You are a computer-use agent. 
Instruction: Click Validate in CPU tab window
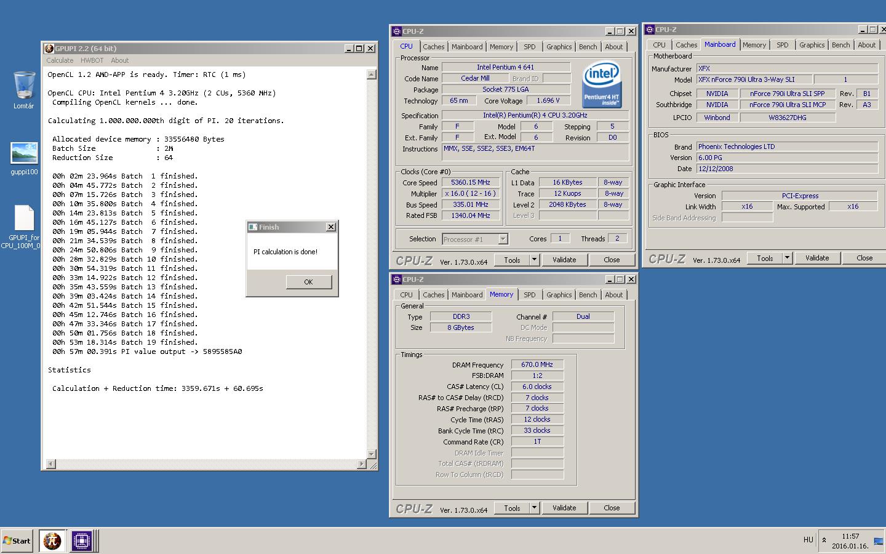(x=564, y=260)
